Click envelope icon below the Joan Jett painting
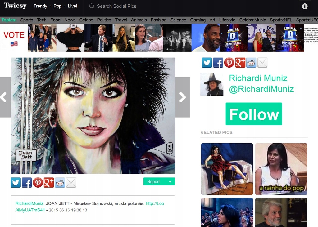The height and width of the screenshot is (227, 318). coord(71,182)
